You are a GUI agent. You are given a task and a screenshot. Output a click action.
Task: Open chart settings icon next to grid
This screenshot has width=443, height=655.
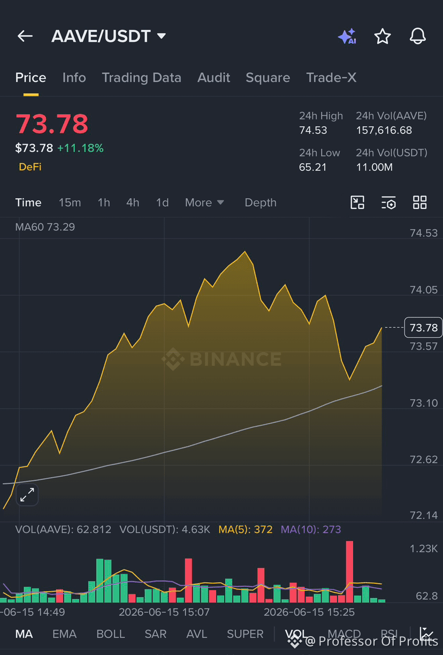tap(388, 202)
